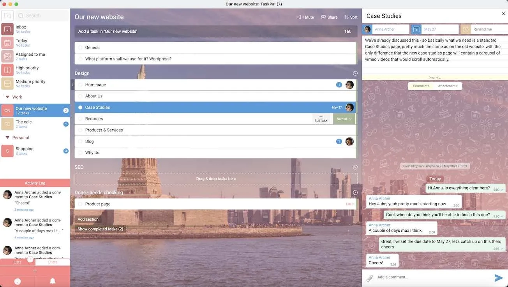Click the due date calendar icon
The image size is (508, 287).
pos(416,29)
